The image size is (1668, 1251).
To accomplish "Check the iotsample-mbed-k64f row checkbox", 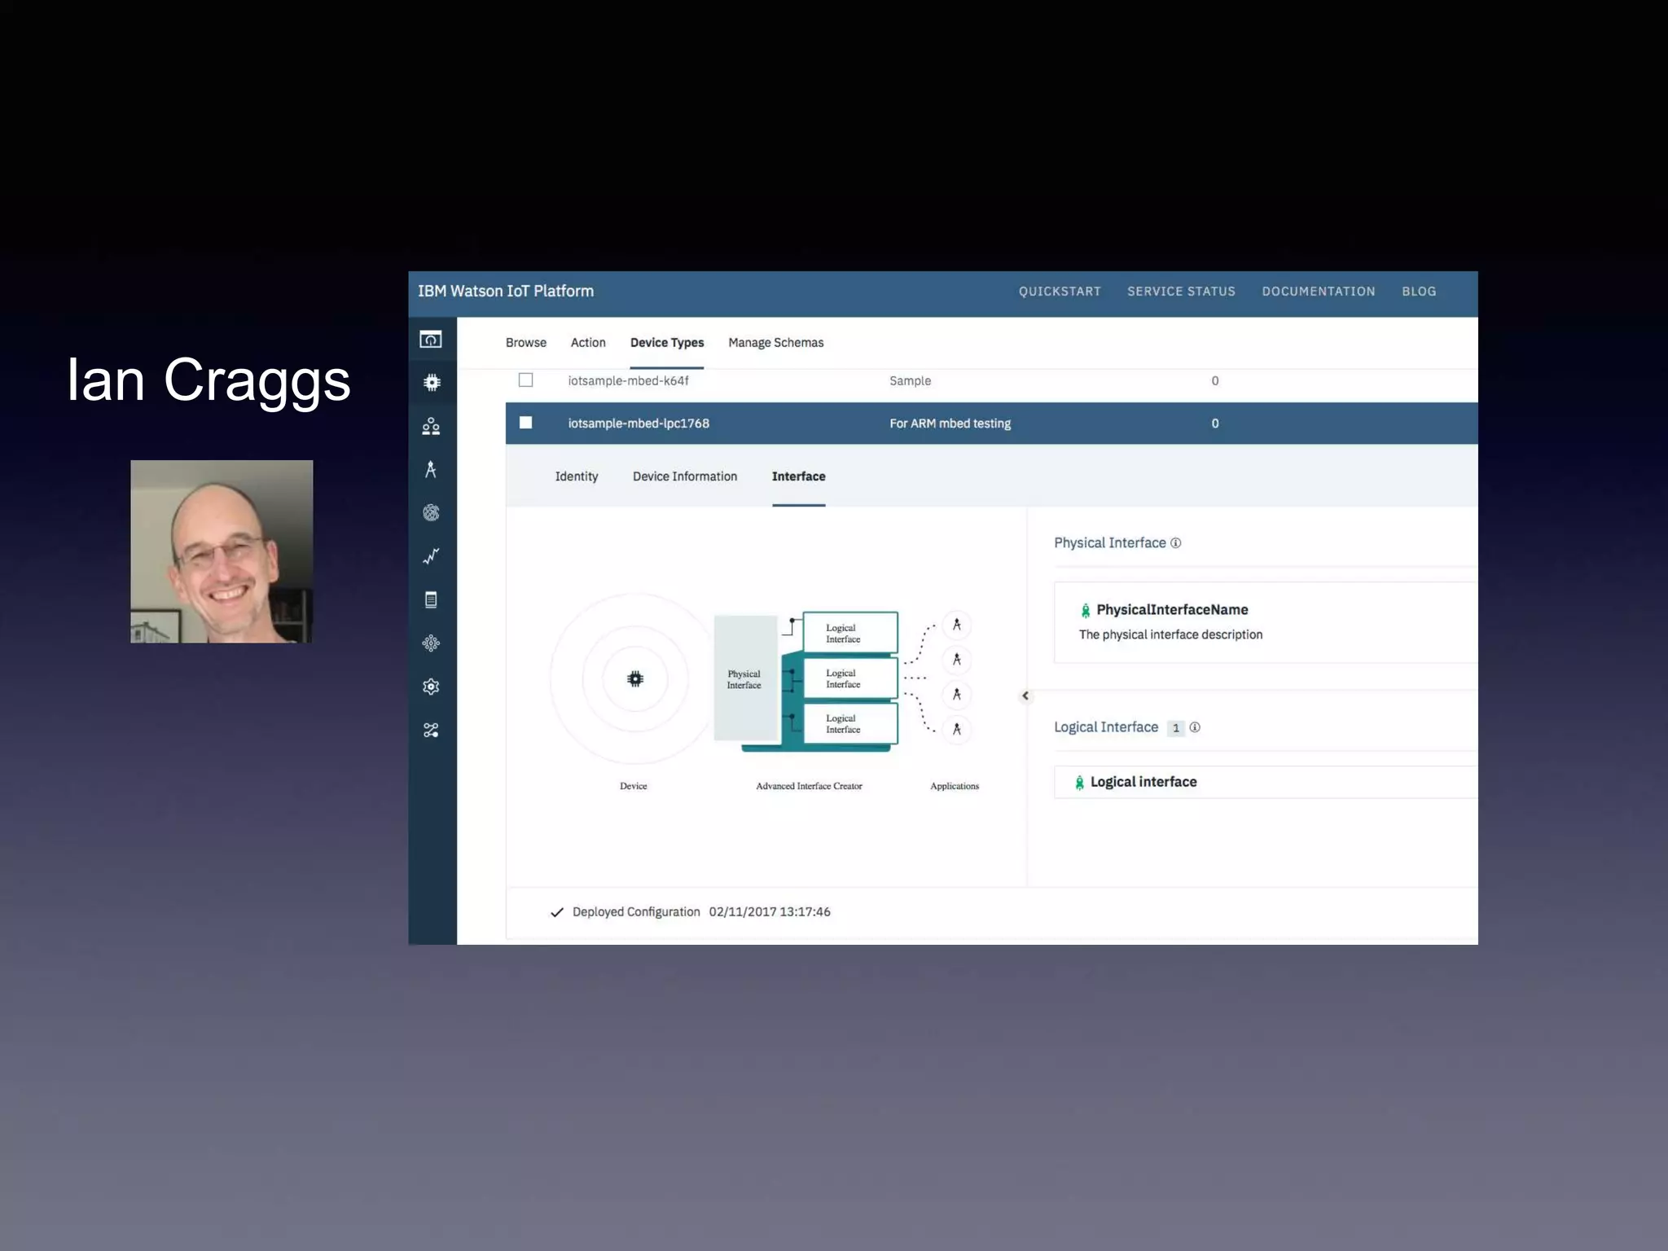I will click(526, 380).
